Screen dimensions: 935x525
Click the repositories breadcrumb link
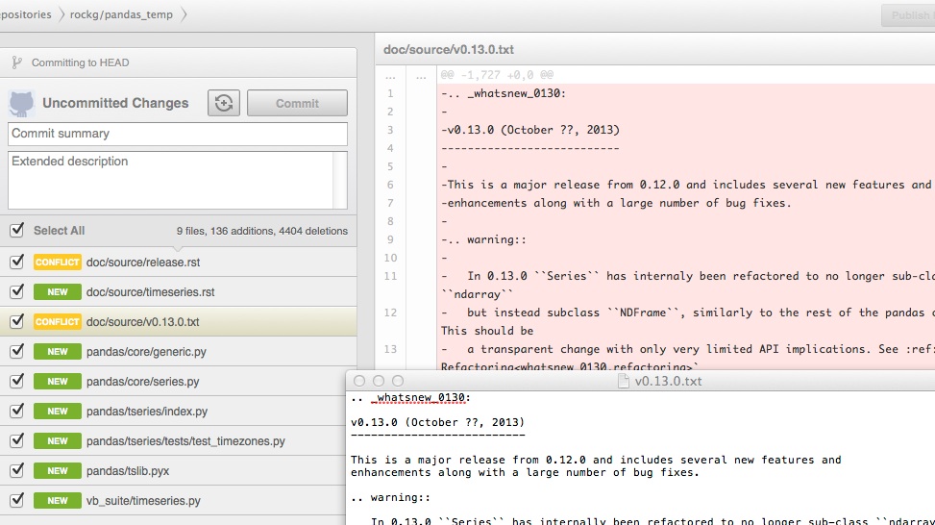[x=26, y=14]
